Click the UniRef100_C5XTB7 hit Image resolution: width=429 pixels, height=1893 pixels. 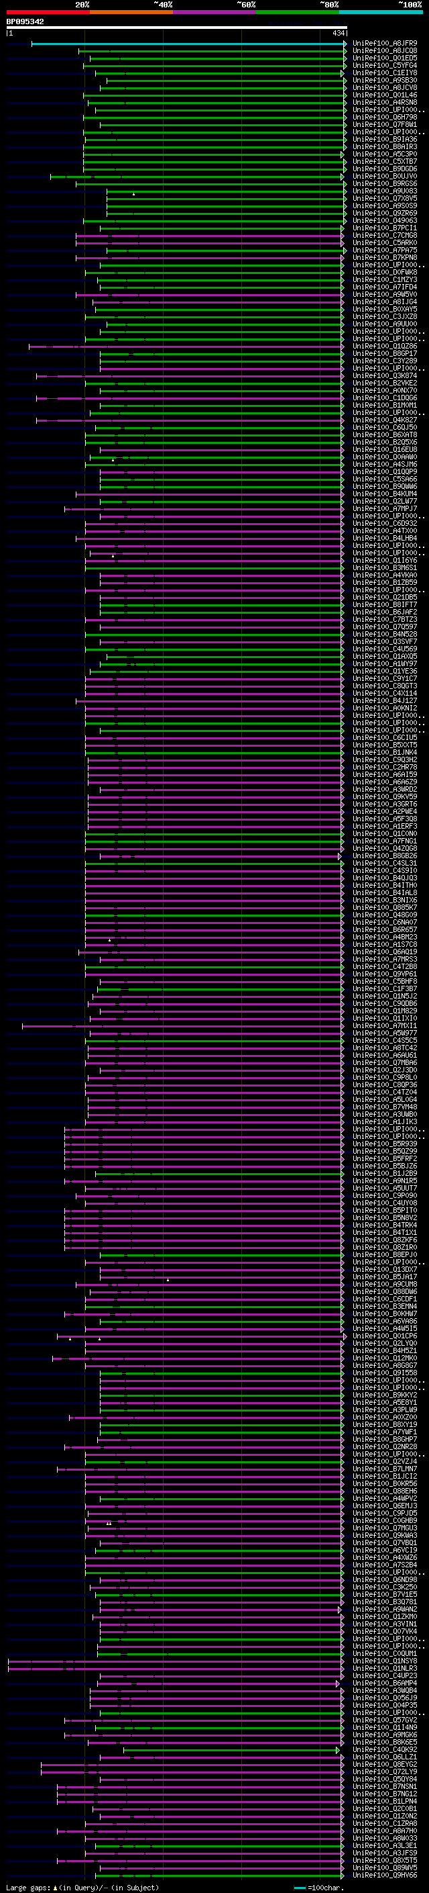(385, 162)
